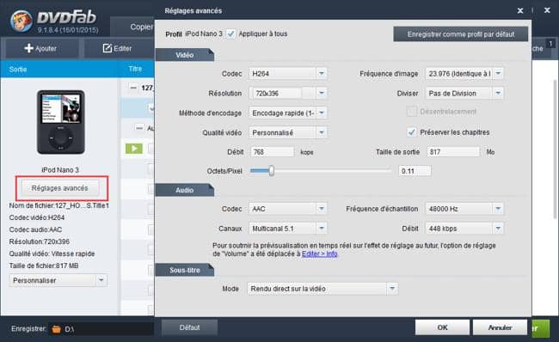Click the Codec audio:AAC info text
The width and height of the screenshot is (559, 342).
click(35, 229)
